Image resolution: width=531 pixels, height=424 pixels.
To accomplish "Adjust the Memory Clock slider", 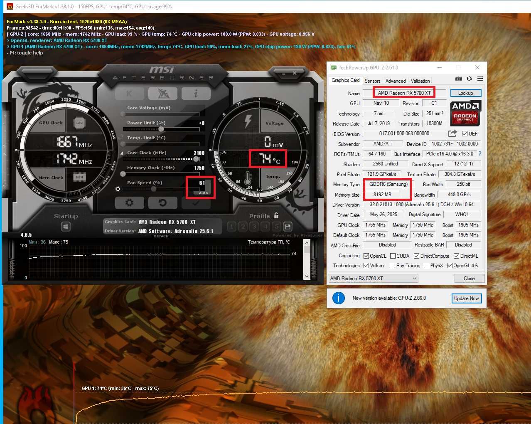I will point(161,174).
